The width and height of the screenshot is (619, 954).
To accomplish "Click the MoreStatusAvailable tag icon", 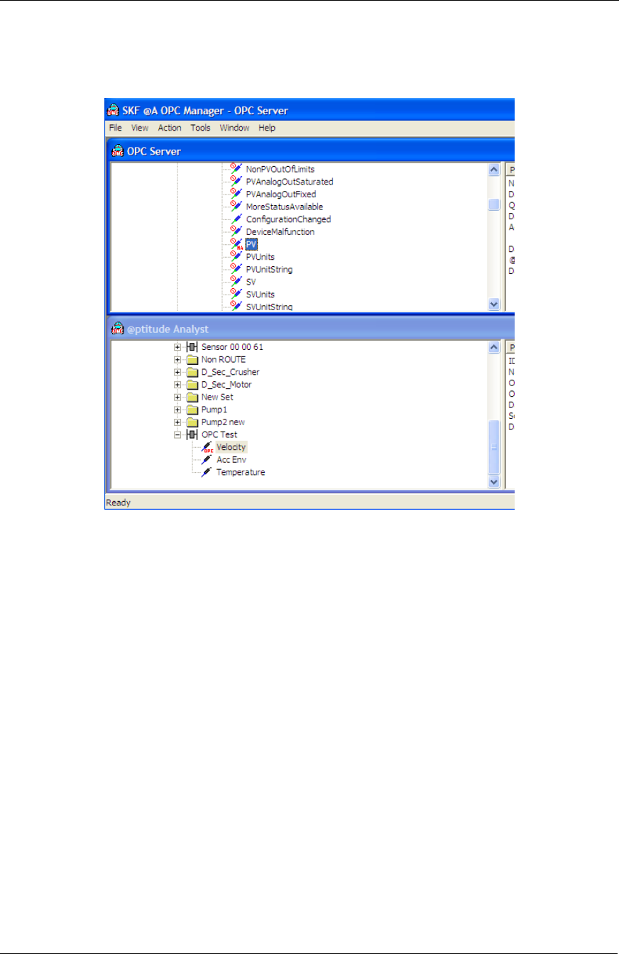I will (x=236, y=207).
